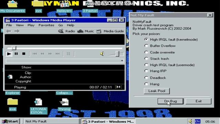Select the Code overwrite option

pos(159,52)
